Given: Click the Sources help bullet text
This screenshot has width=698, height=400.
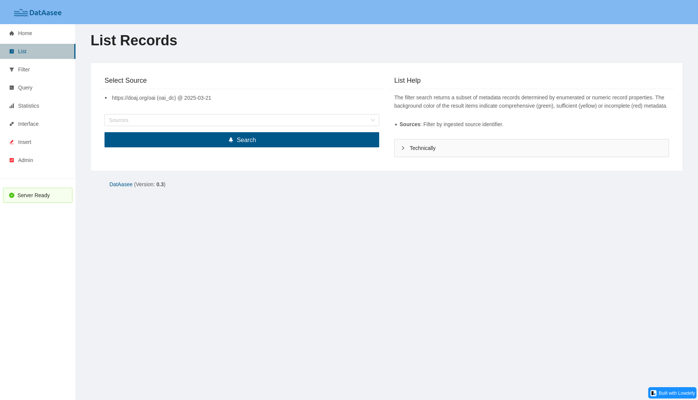Looking at the screenshot, I should click(451, 124).
